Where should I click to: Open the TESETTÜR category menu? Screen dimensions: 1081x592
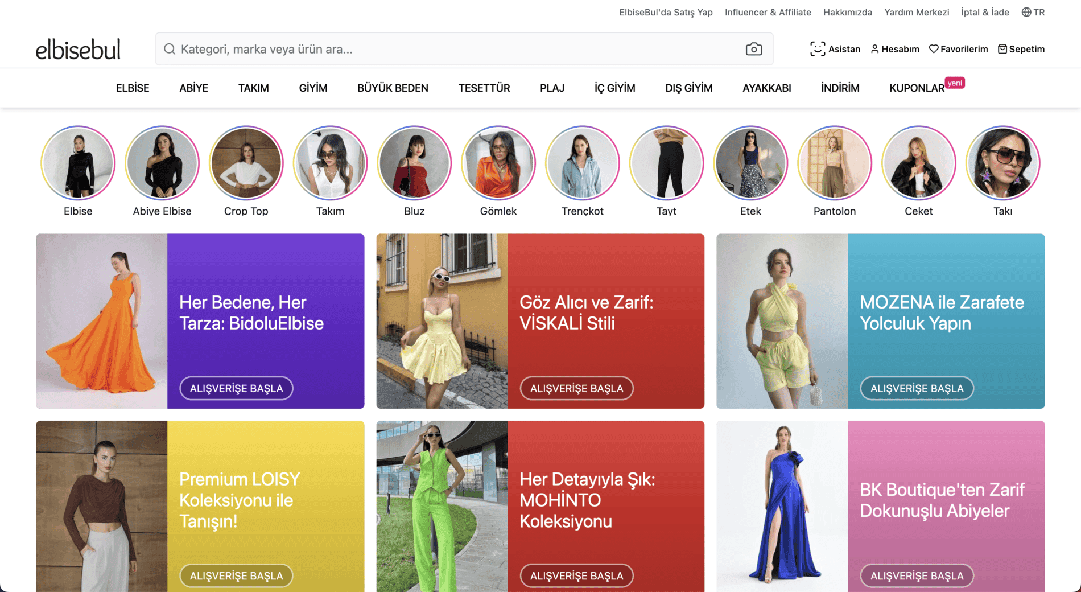(x=484, y=88)
